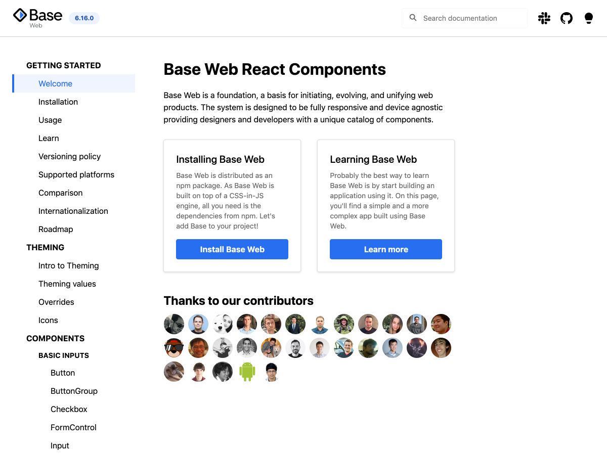Click the Installing Base Web card title
This screenshot has height=455, width=607.
coord(220,159)
